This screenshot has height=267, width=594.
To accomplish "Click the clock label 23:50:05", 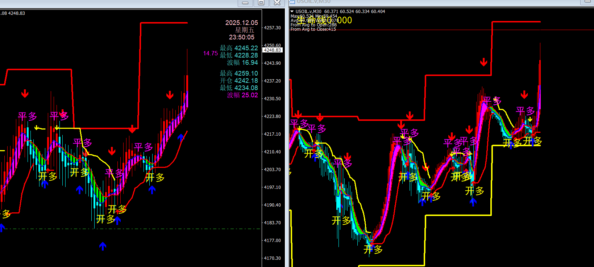I will [242, 37].
